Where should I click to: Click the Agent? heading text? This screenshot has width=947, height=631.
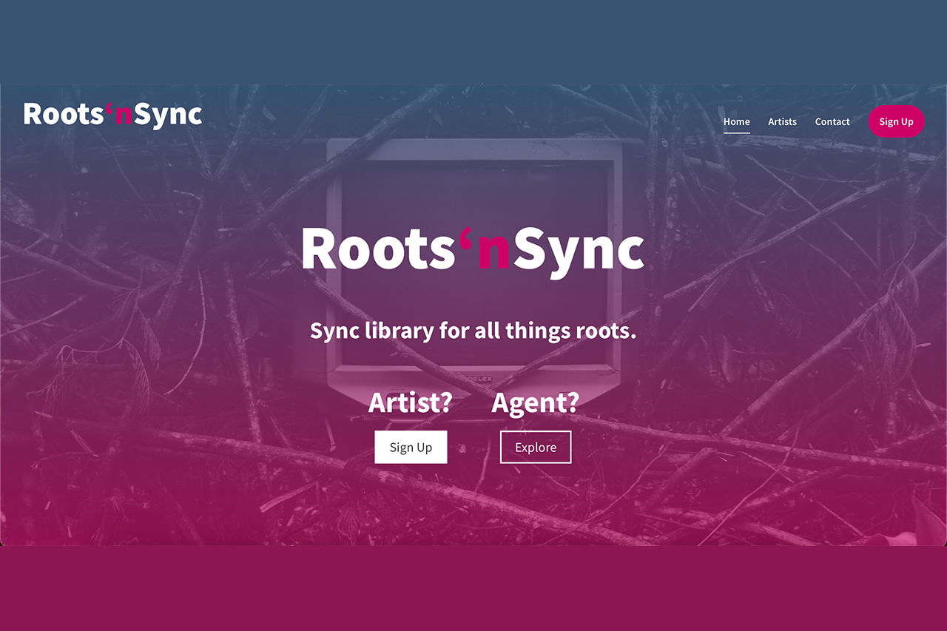click(536, 403)
